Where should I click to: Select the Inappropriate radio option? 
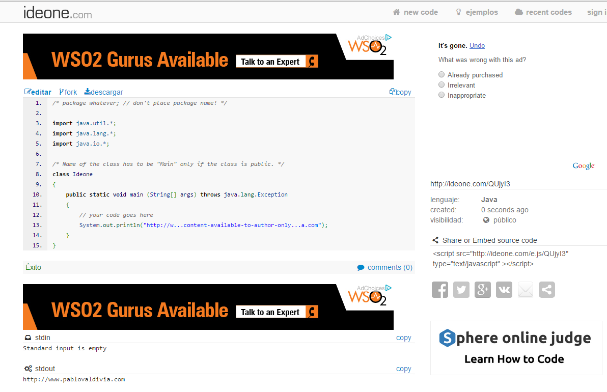click(442, 95)
